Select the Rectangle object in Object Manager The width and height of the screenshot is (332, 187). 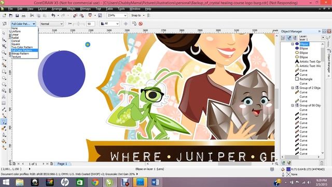pyautogui.click(x=306, y=79)
